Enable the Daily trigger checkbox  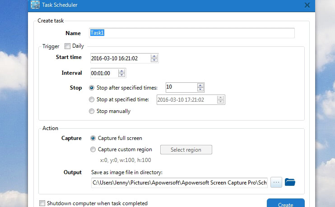(x=67, y=46)
